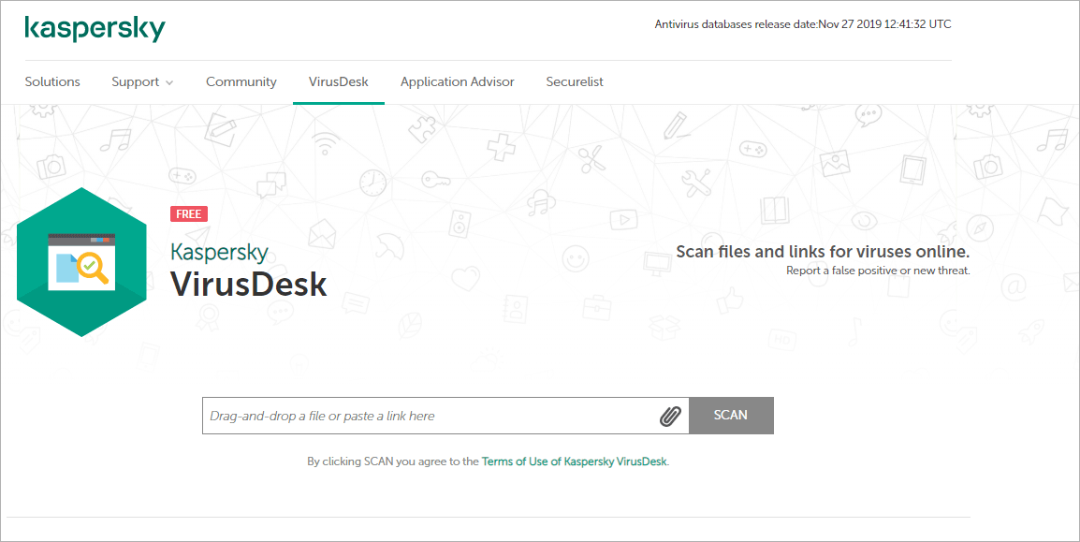The width and height of the screenshot is (1080, 542).
Task: Click the antivirus databases release date text
Action: pyautogui.click(x=802, y=24)
